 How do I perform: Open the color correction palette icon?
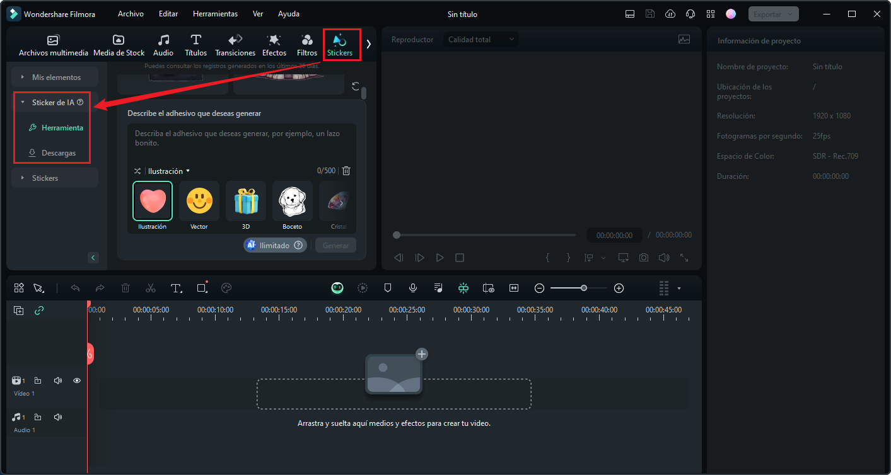[226, 288]
